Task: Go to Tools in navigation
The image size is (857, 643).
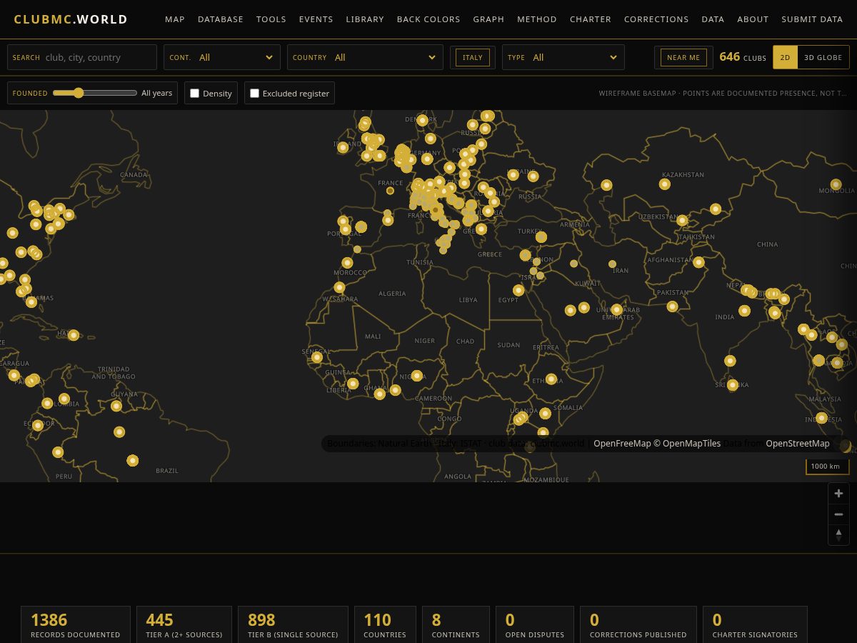Action: 271,19
